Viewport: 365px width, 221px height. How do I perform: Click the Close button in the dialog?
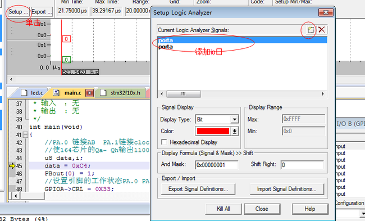coord(262,209)
